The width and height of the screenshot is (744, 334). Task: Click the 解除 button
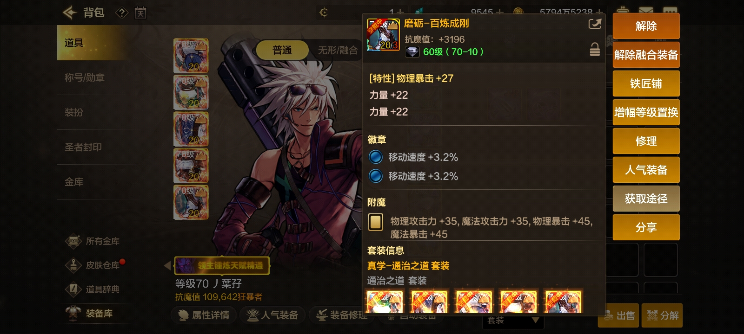pyautogui.click(x=646, y=26)
